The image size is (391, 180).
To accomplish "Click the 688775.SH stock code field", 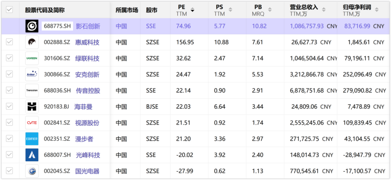I will click(x=57, y=26).
